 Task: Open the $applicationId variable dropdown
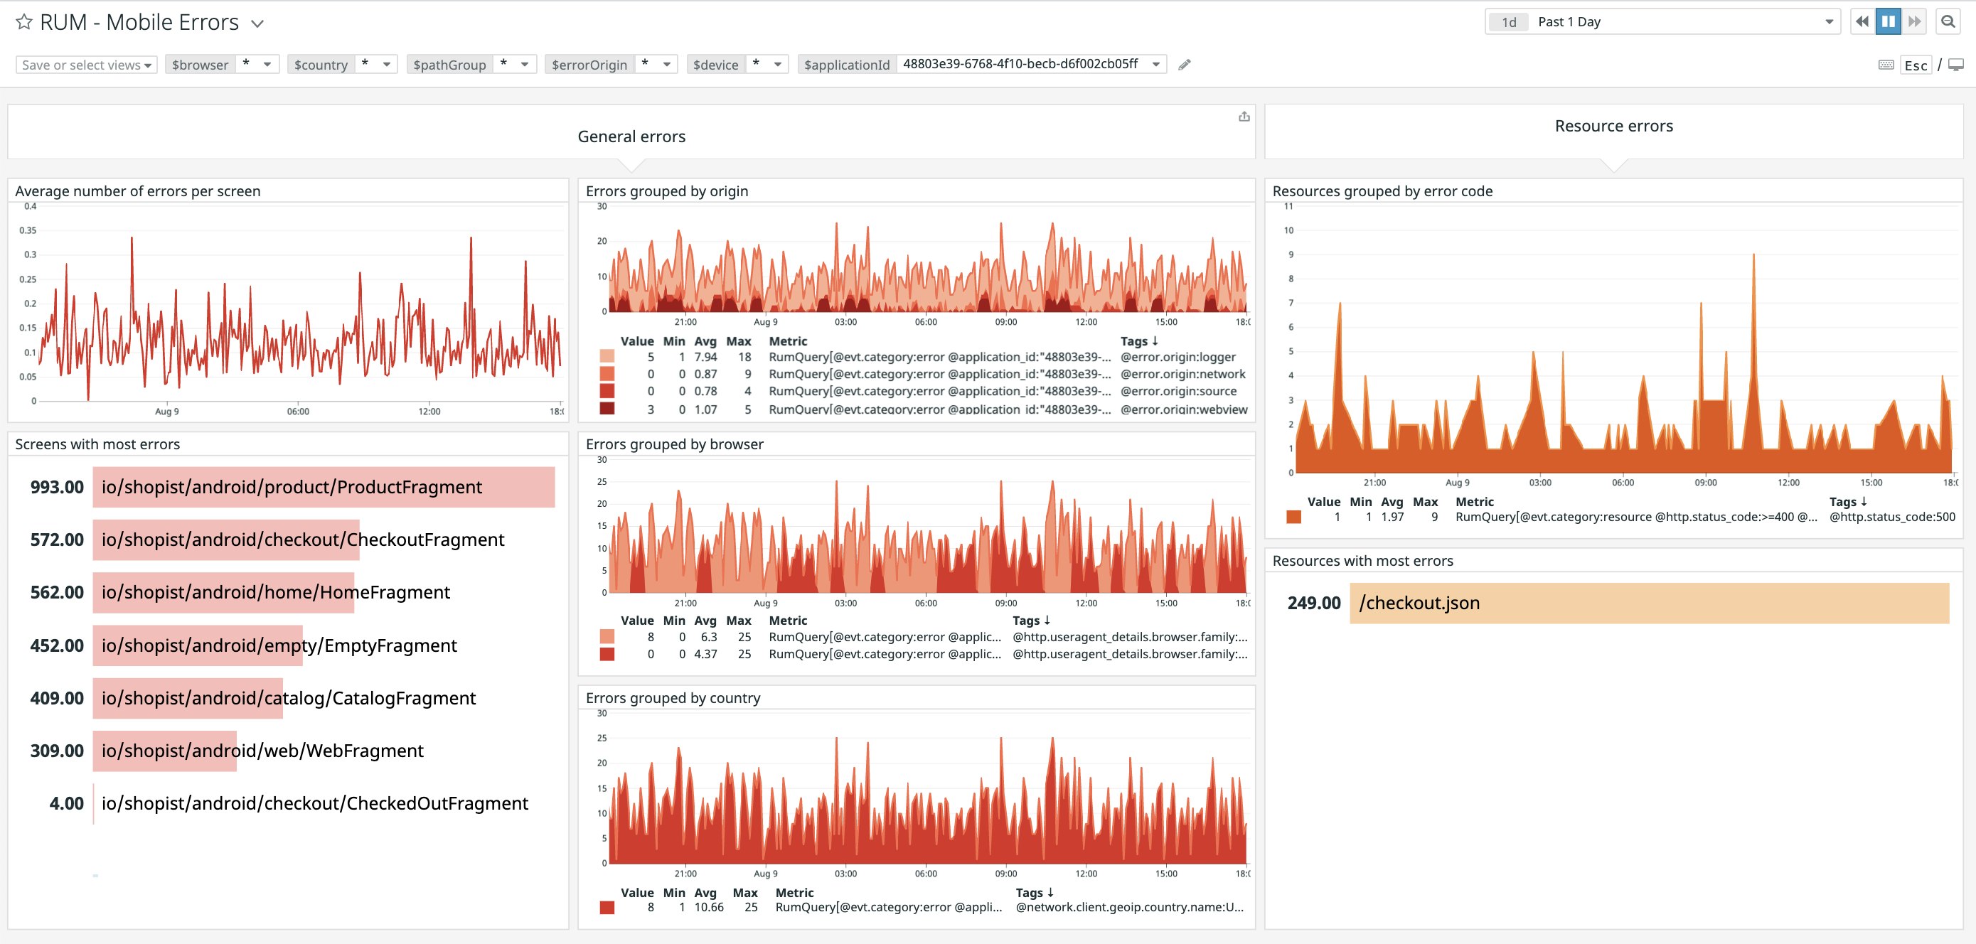coord(1155,65)
